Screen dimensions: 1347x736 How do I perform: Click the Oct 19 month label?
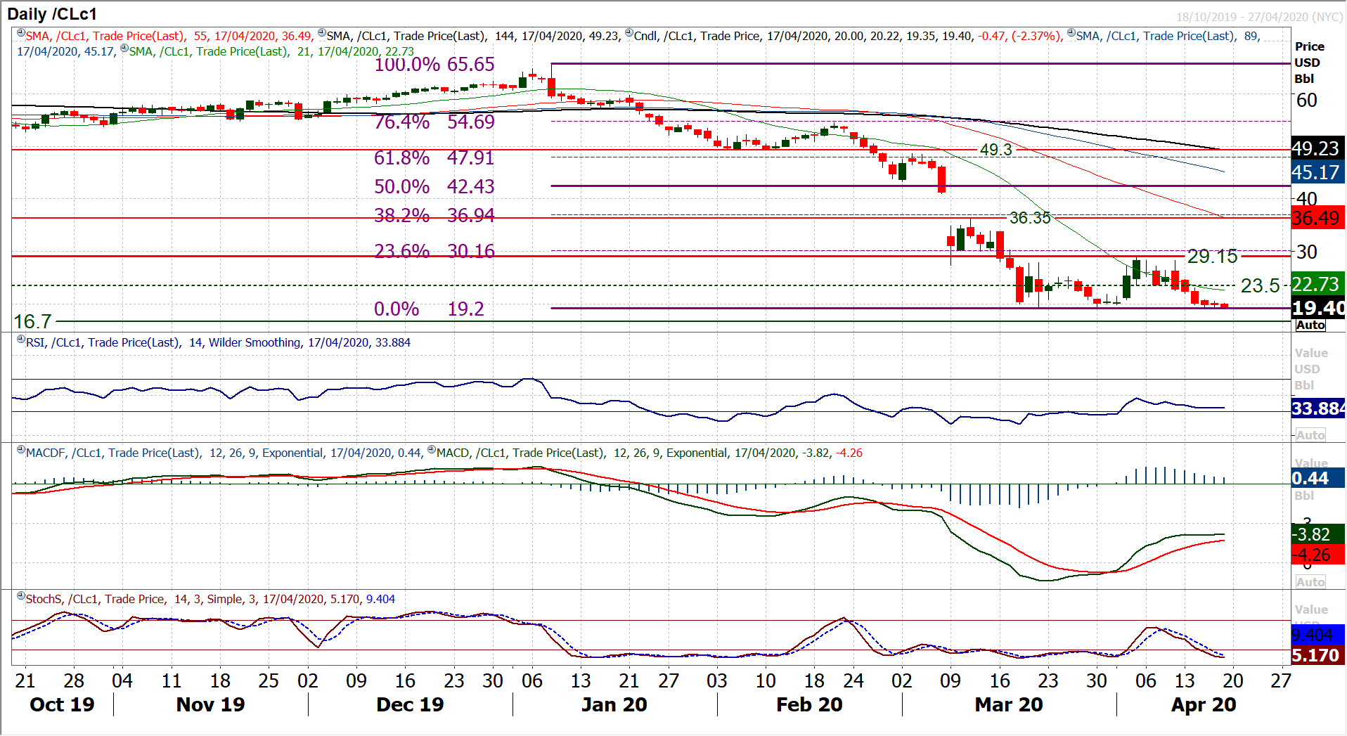(62, 705)
